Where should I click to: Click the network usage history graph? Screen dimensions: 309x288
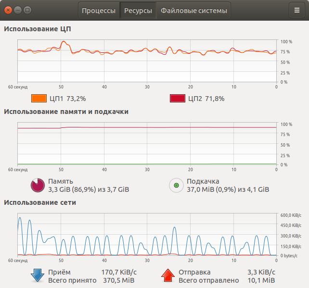[x=147, y=234]
